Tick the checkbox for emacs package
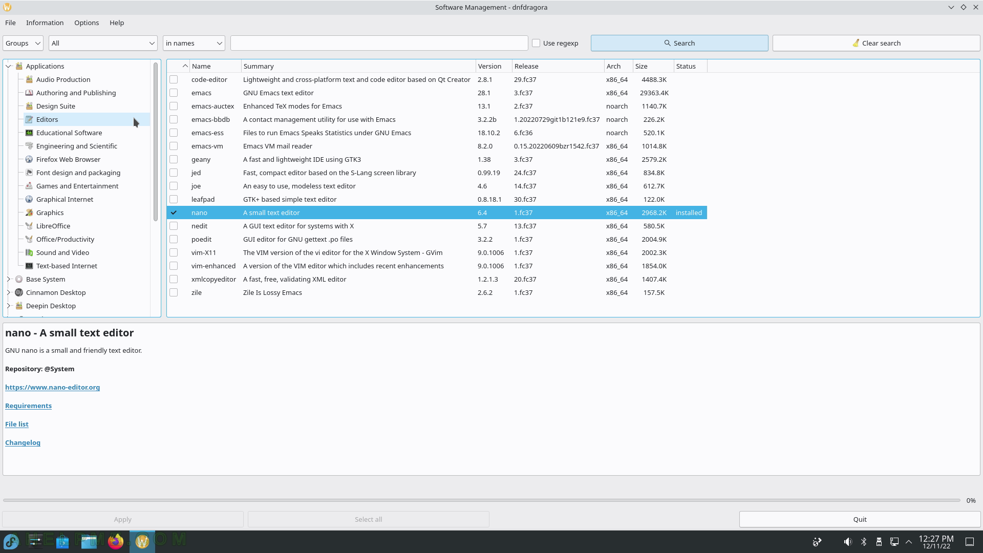Viewport: 983px width, 553px height. tap(174, 93)
